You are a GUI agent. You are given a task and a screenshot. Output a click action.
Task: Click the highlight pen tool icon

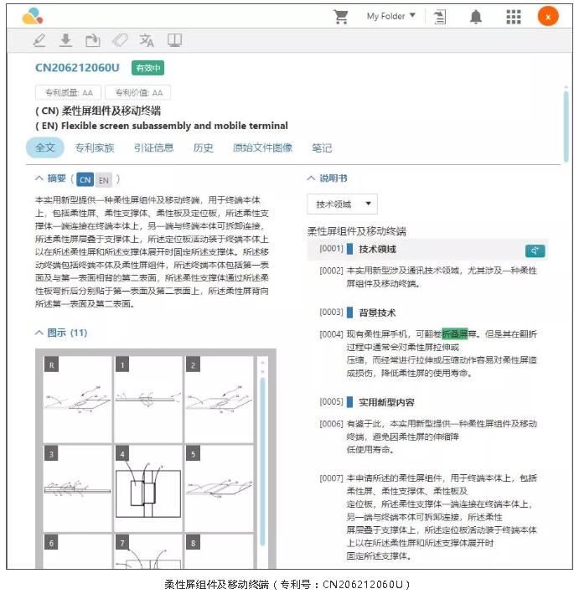click(x=39, y=40)
